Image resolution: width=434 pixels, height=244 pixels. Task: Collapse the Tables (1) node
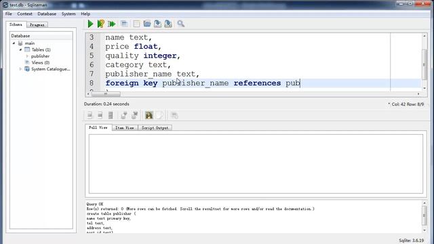(x=20, y=49)
